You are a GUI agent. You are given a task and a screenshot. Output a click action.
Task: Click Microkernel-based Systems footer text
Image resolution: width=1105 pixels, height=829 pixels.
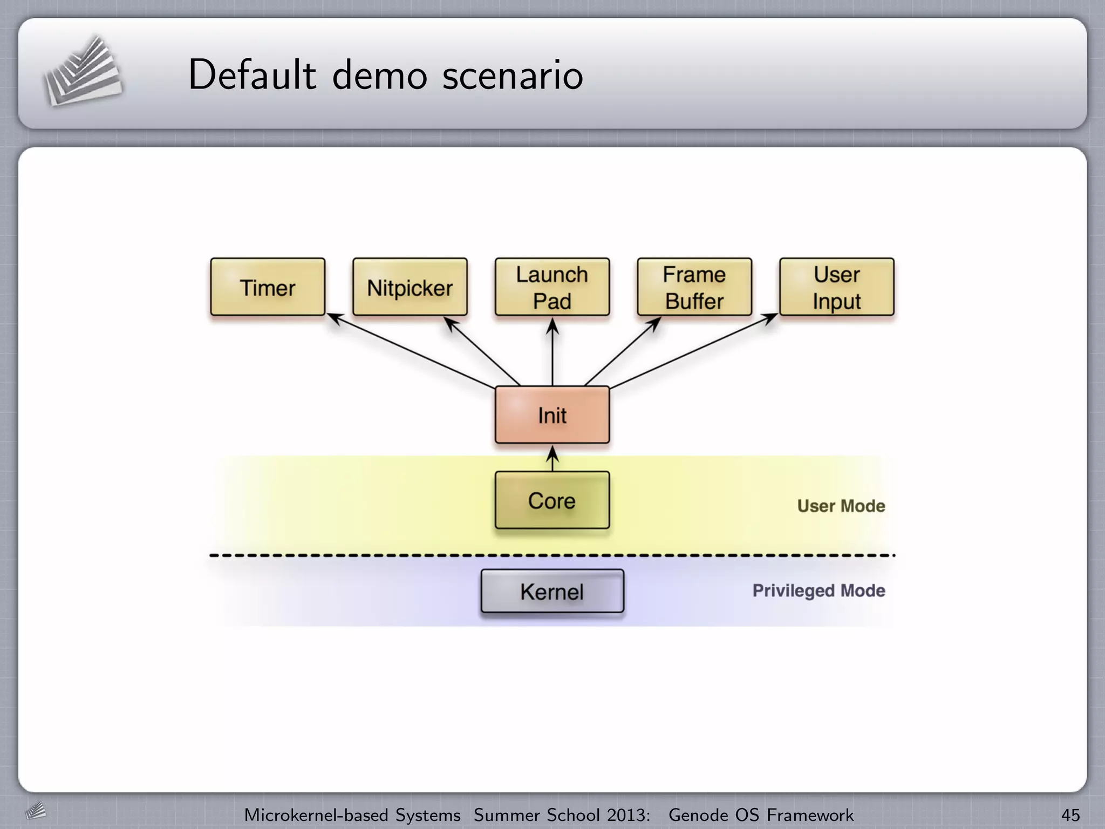(x=352, y=815)
